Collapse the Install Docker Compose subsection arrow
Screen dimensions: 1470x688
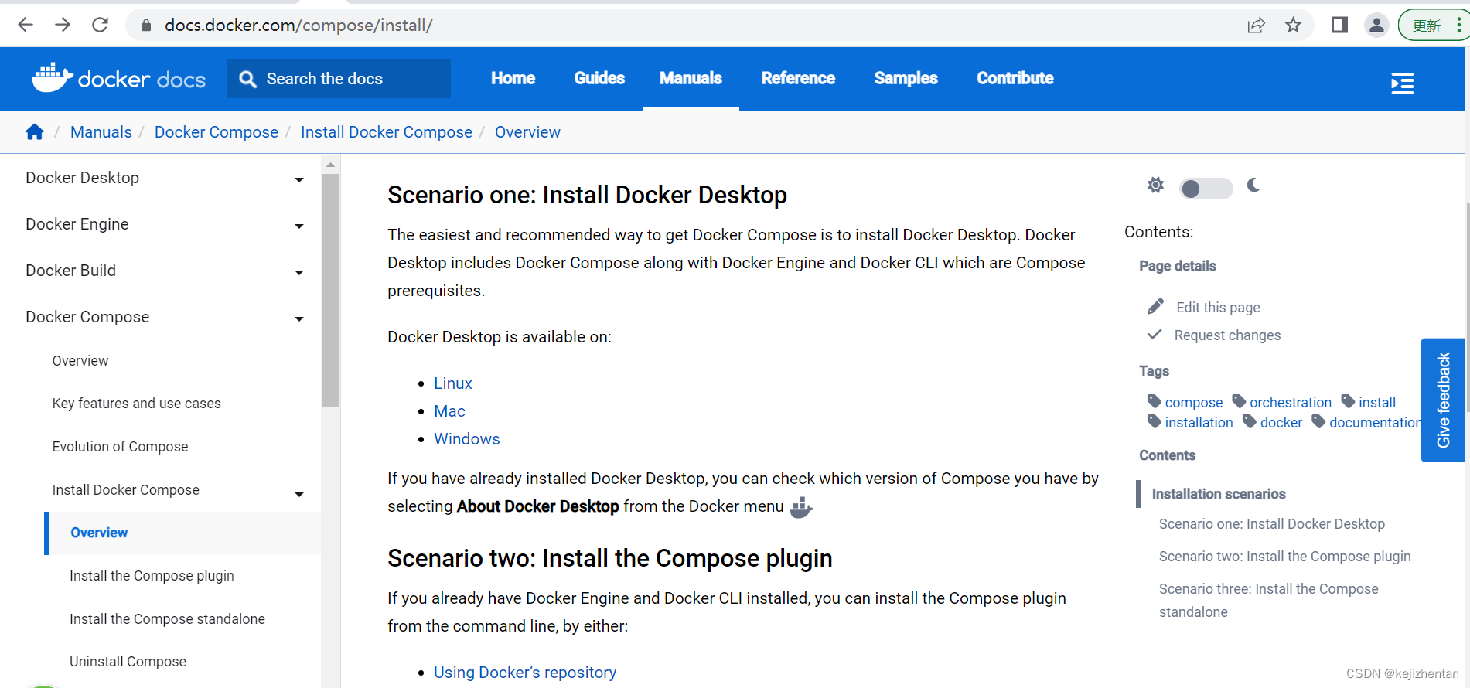click(x=299, y=494)
